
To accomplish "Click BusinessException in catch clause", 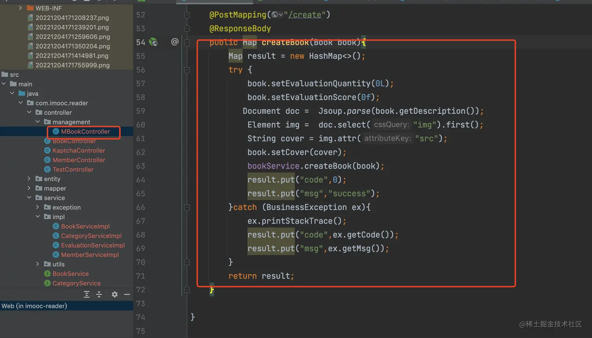I will tap(307, 207).
